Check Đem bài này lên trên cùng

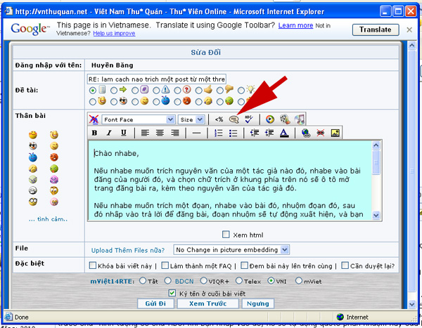click(244, 265)
